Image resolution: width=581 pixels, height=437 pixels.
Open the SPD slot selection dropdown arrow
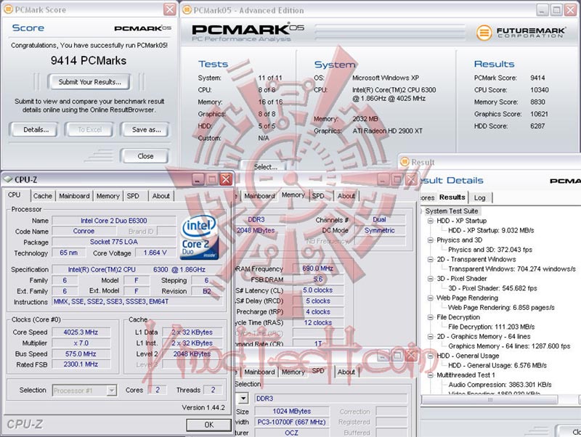click(243, 399)
